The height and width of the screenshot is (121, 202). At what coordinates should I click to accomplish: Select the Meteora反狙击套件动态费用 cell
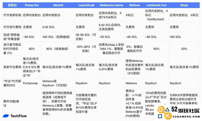(x=135, y=67)
